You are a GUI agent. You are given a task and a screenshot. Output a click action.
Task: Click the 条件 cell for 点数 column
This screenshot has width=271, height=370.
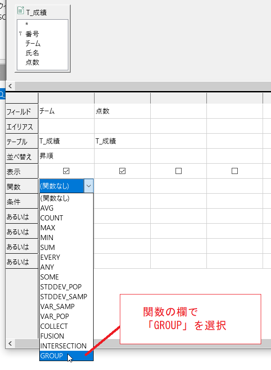click(122, 201)
